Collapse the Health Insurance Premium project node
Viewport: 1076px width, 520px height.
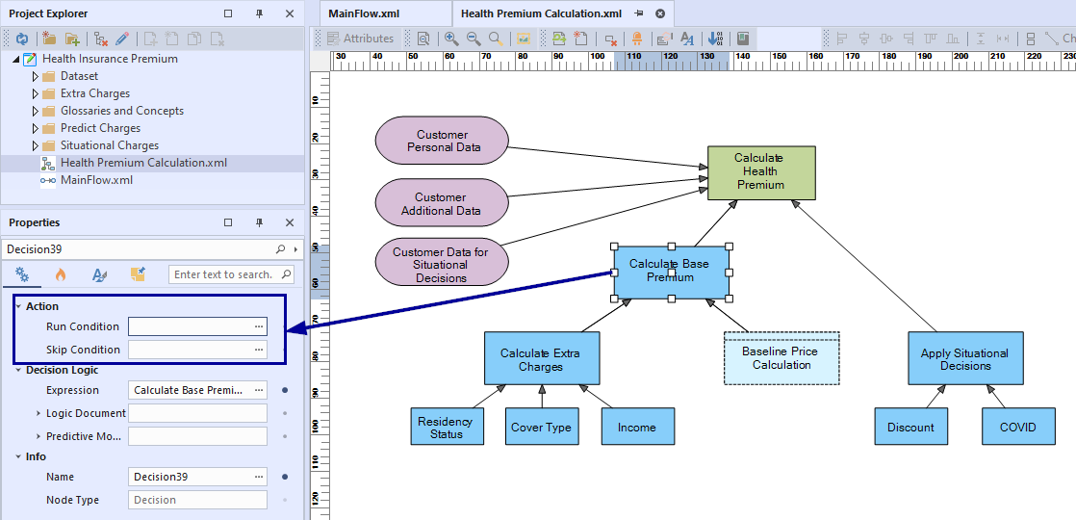15,59
